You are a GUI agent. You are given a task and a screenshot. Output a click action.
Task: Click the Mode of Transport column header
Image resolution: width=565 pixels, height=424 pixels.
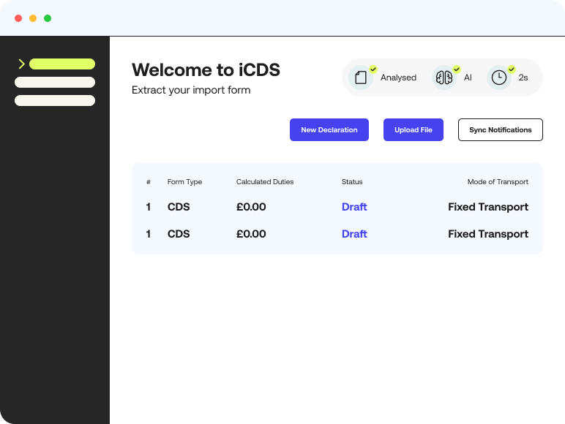(x=498, y=182)
